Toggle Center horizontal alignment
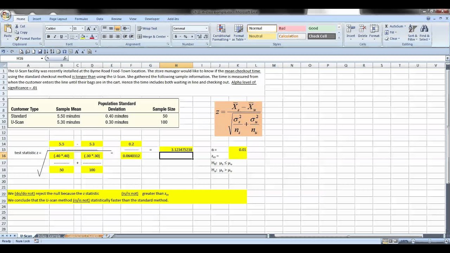Viewport: 450px width, 253px height. point(111,37)
